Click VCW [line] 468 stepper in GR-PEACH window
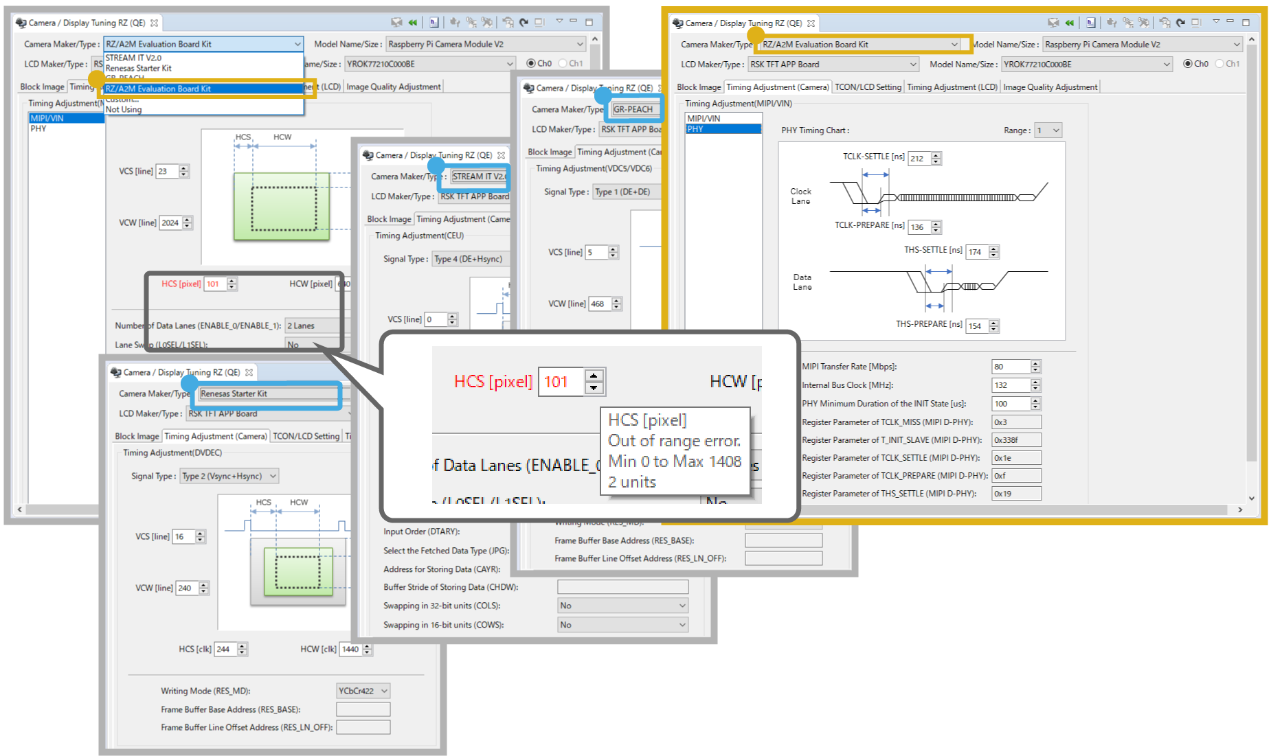The height and width of the screenshot is (756, 1271). click(617, 303)
